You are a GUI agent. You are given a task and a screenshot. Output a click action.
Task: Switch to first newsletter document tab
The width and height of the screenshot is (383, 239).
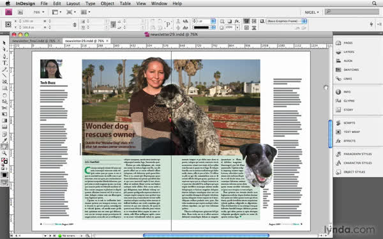click(x=34, y=41)
